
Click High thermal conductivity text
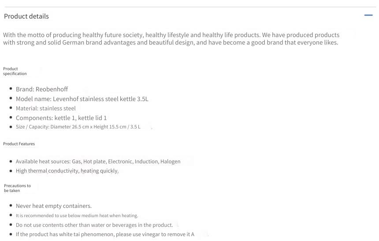pyautogui.click(x=67, y=171)
